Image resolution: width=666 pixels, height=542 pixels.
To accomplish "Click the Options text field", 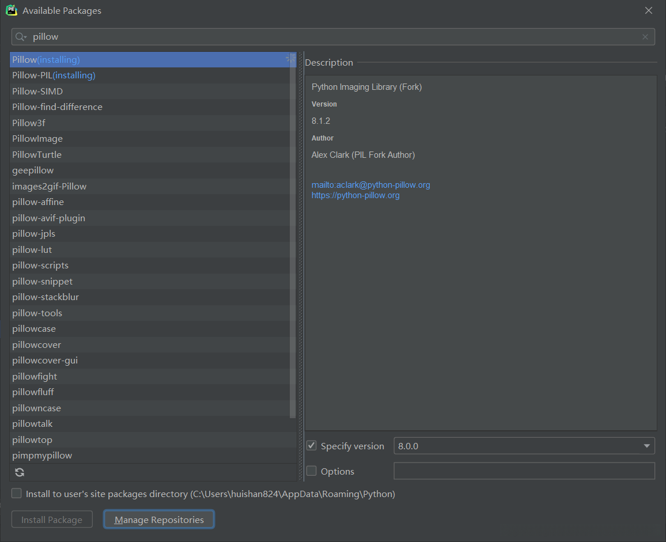I will click(x=524, y=471).
